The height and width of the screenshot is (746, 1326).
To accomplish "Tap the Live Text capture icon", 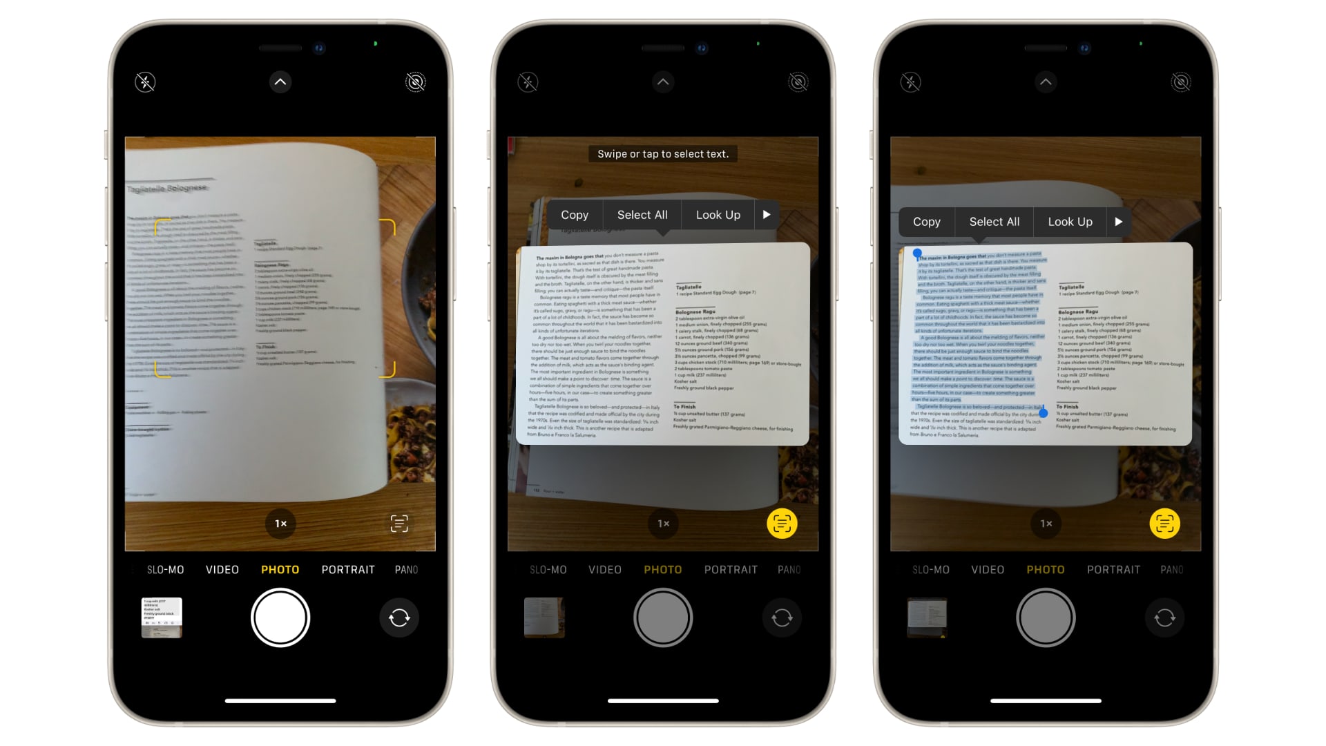I will tap(399, 523).
